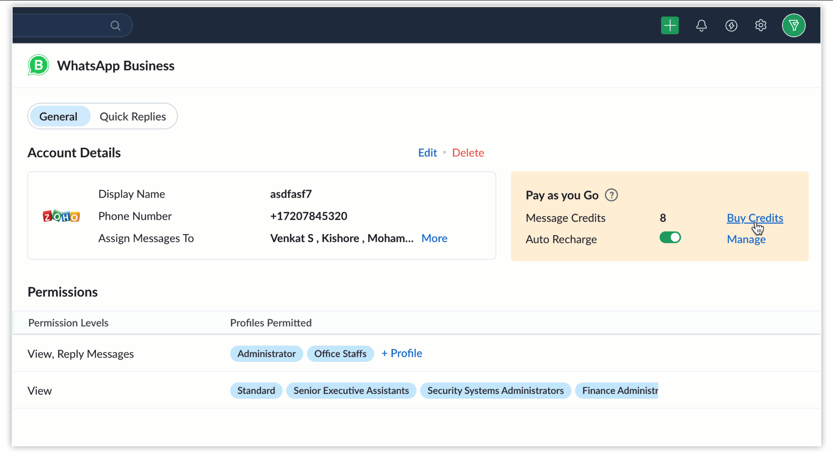
Task: Click the Security Systems Administrators tag
Action: tap(495, 390)
